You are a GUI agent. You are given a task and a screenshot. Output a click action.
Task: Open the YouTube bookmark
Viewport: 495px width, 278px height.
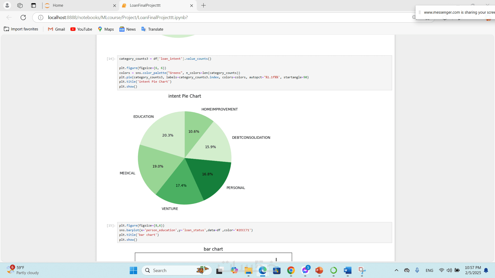pyautogui.click(x=81, y=29)
